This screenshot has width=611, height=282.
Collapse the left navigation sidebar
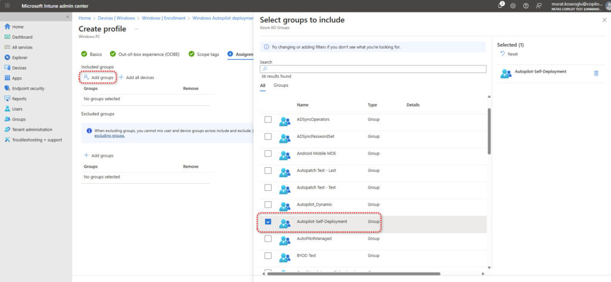67,17
